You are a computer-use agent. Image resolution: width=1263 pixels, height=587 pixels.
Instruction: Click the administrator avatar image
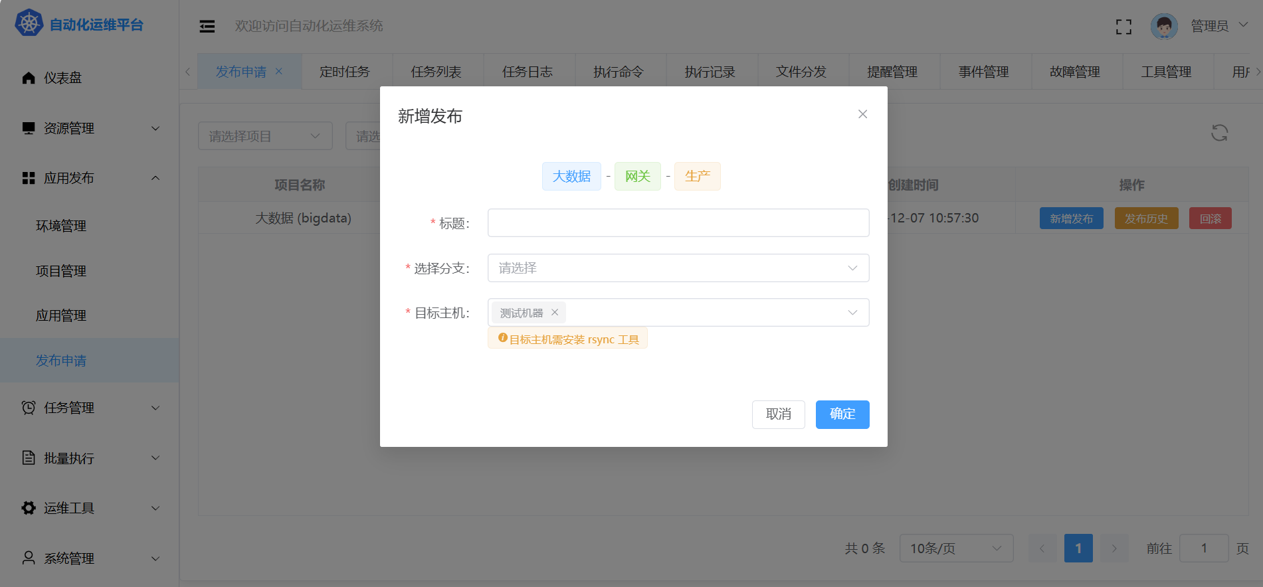(x=1164, y=27)
